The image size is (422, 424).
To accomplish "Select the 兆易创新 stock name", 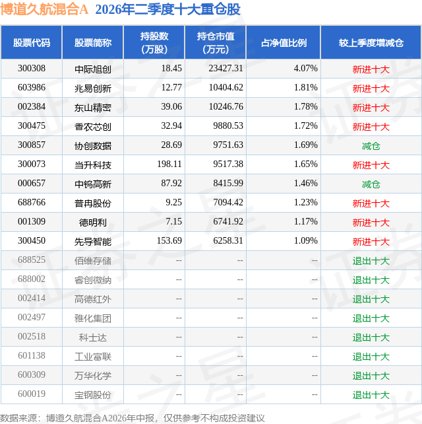I will pos(93,88).
